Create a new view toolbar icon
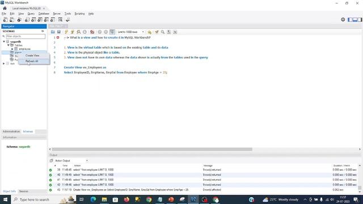The height and width of the screenshot is (204, 363). tap(40, 20)
